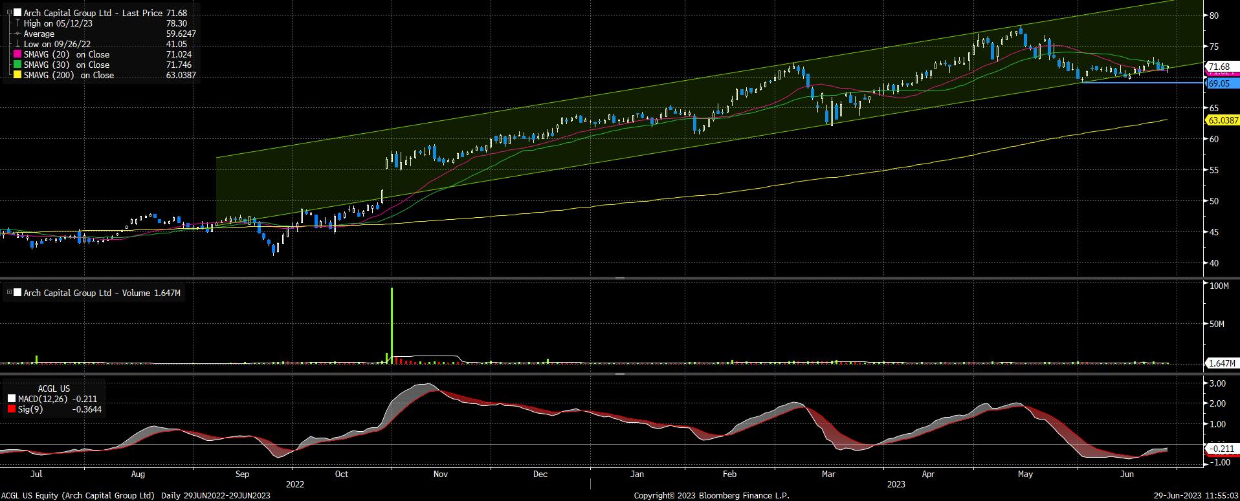
Task: Click the 'Apr' month label on time axis
Action: 929,474
